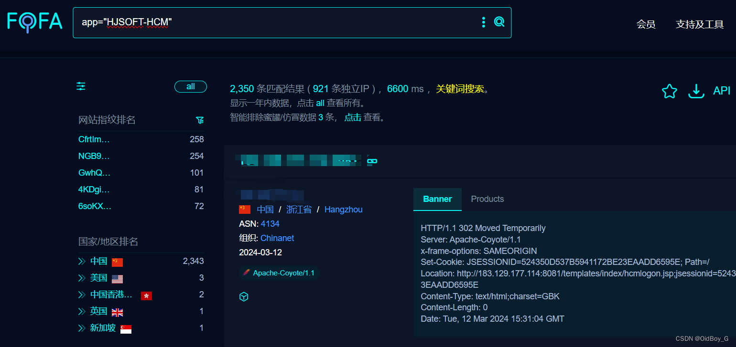Expand the 新加坡 country row
Image resolution: width=736 pixels, height=347 pixels.
click(x=82, y=328)
